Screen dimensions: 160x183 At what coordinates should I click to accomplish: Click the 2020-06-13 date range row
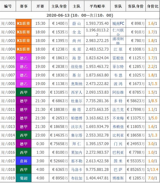[80, 15]
